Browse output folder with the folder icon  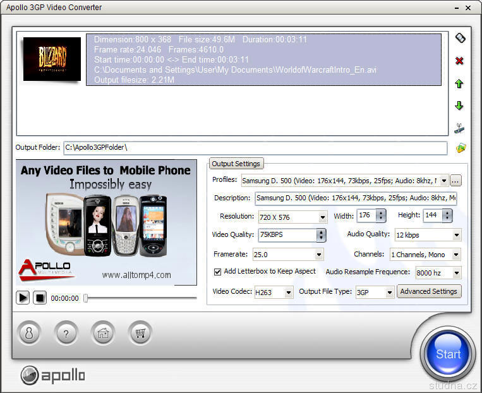(461, 148)
